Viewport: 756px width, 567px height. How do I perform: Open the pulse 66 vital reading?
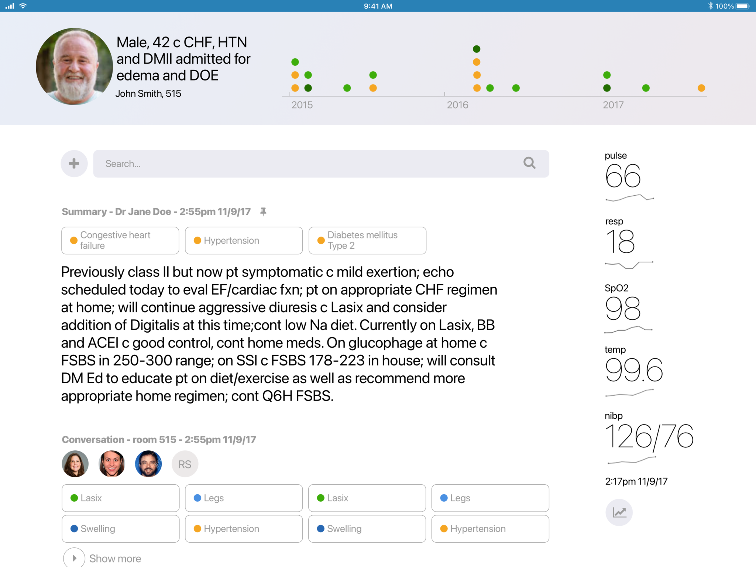(x=623, y=175)
